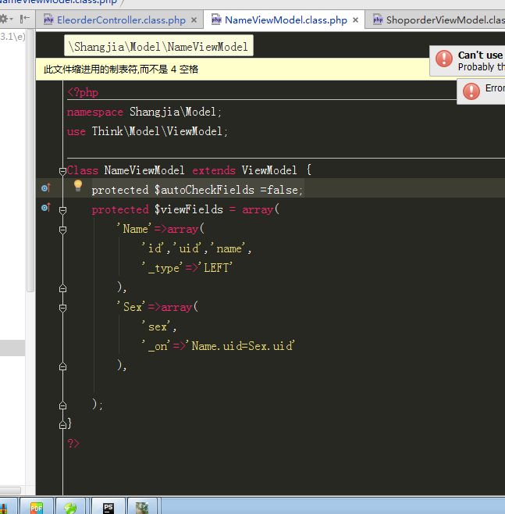505x514 pixels.
Task: Click the yellow lightbulb intention icon
Action: (x=77, y=186)
